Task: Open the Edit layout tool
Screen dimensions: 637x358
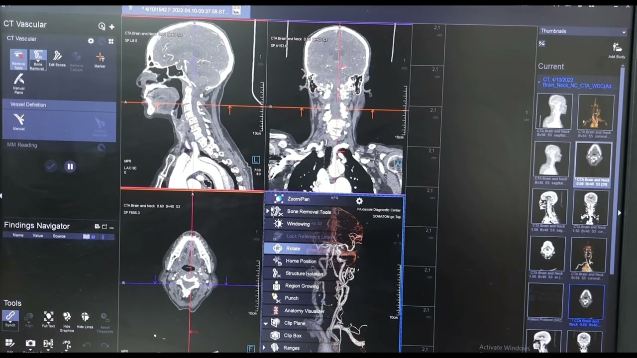Action: pos(10,344)
